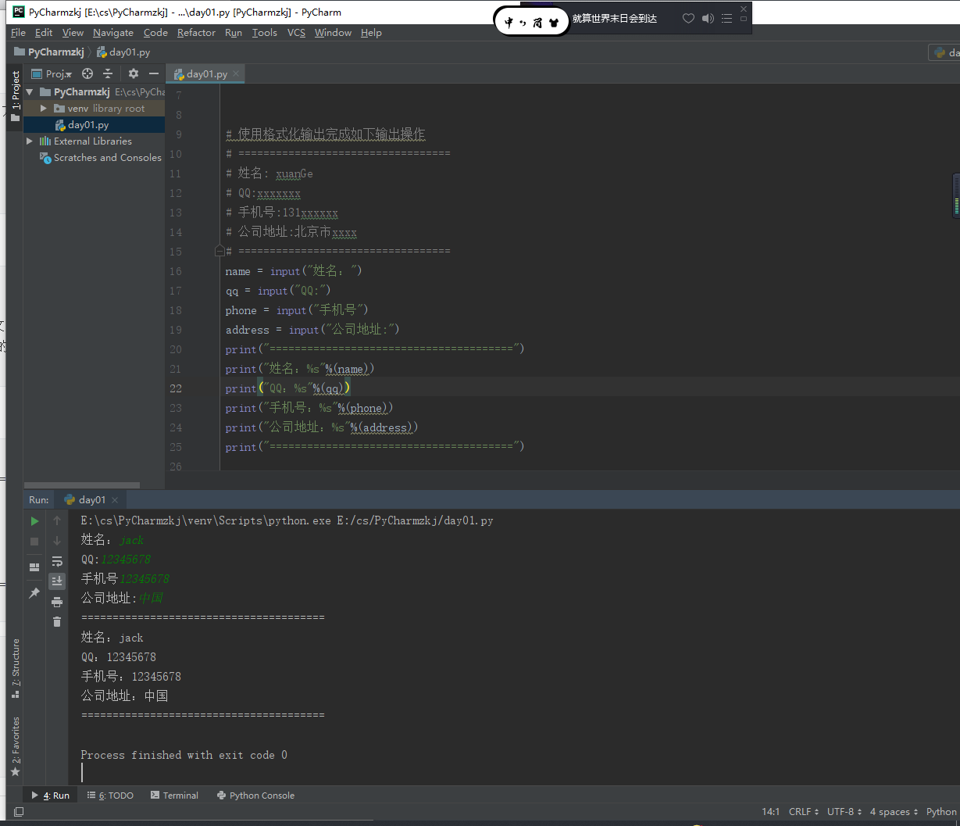This screenshot has width=960, height=826.
Task: Expand External Libraries node
Action: pyautogui.click(x=30, y=141)
